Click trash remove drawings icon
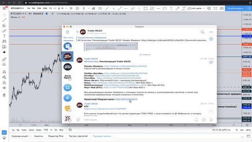This screenshot has width=252, height=142. tap(4, 95)
